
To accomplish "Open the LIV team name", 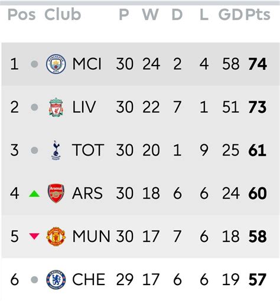I will (x=84, y=107).
